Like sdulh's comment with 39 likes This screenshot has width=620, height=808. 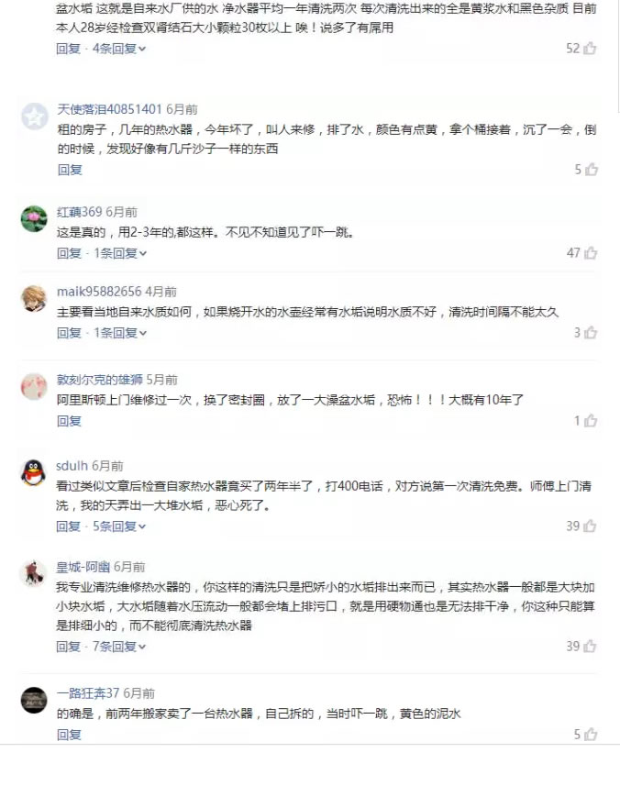coord(591,526)
